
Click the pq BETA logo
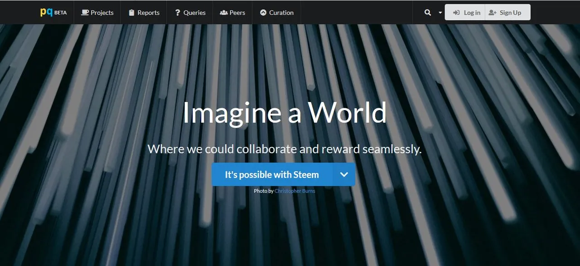click(53, 12)
